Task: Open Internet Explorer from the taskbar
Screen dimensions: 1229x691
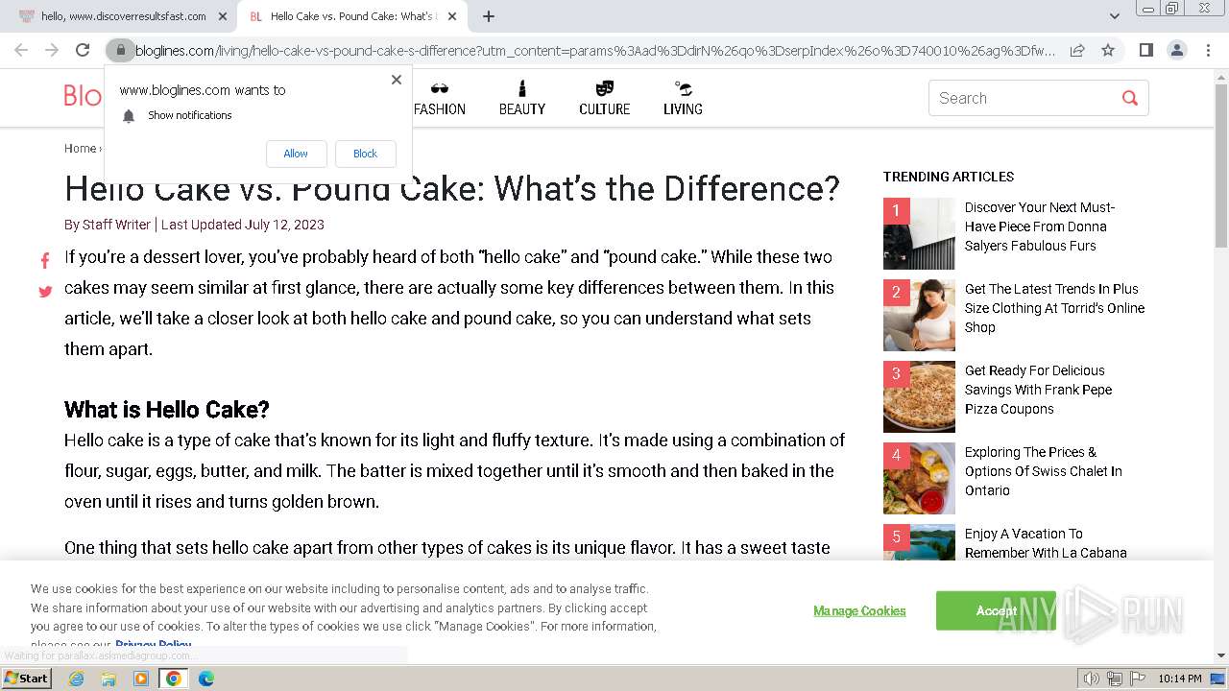Action: click(76, 679)
